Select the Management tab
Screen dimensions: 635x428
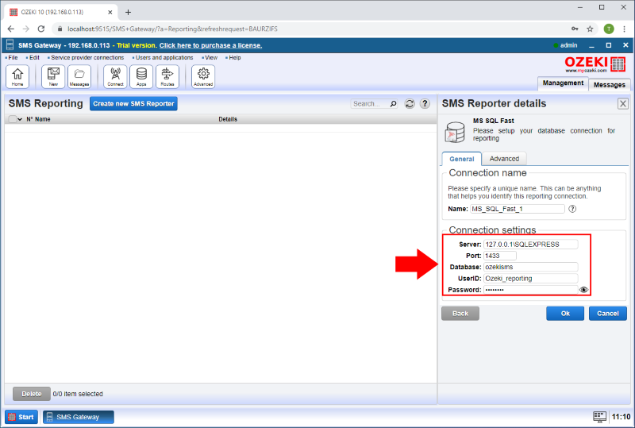tap(563, 83)
